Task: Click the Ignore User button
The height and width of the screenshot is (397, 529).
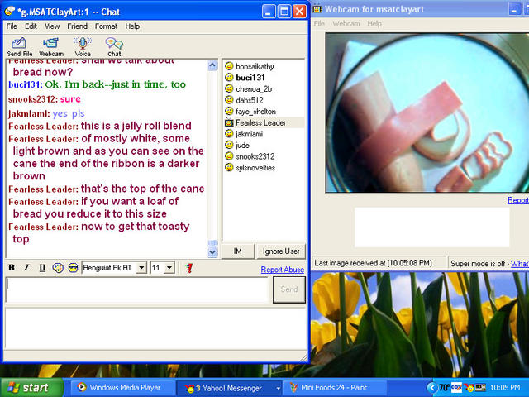Action: (x=281, y=251)
